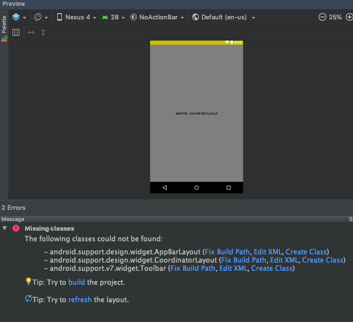Click the vertical expand arrows icon
The image size is (353, 322).
pos(43,32)
